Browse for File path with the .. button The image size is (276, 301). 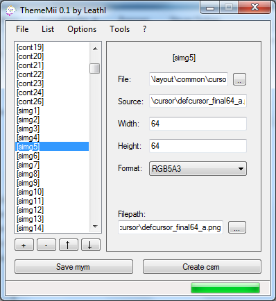click(239, 79)
